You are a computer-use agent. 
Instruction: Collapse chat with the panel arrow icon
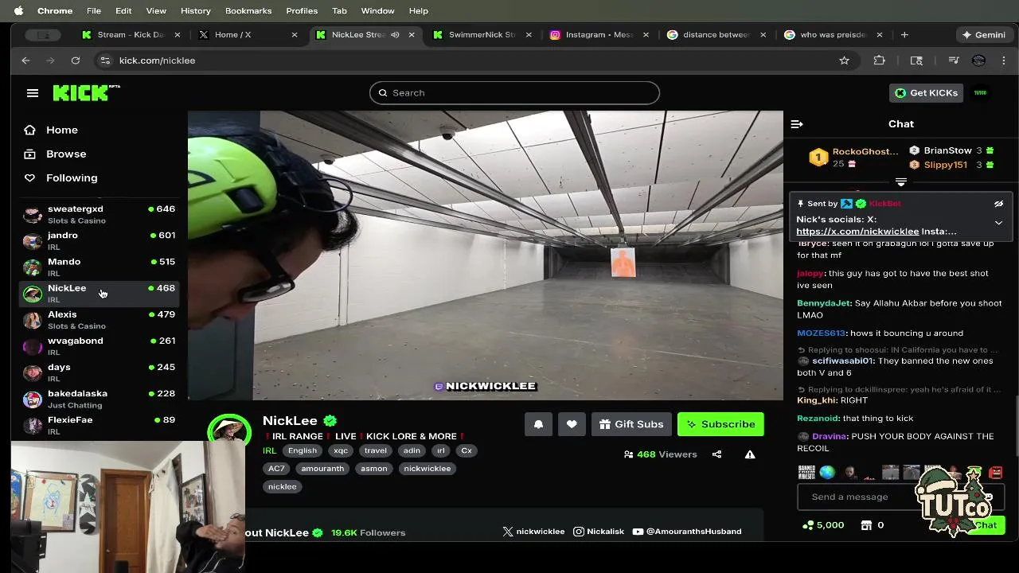click(797, 124)
